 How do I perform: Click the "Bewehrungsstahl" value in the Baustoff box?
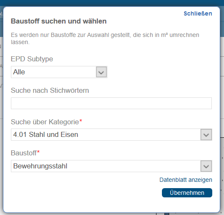click(40, 166)
